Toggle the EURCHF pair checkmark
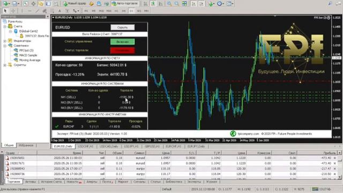Screen dimensions: 343x193 (x=57, y=127)
